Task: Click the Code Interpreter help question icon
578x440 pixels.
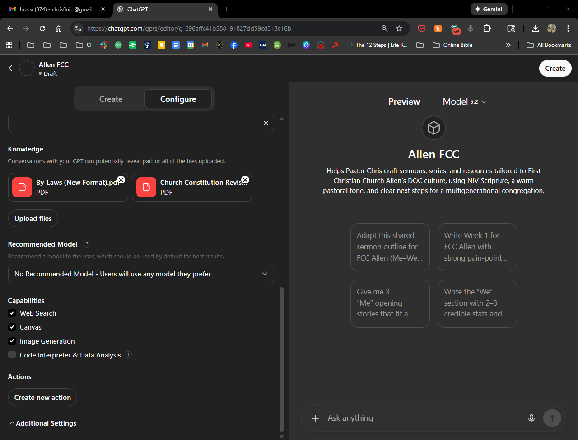Action: tap(128, 355)
